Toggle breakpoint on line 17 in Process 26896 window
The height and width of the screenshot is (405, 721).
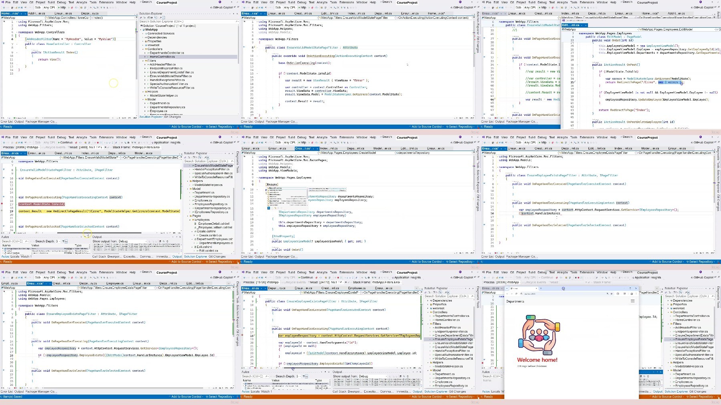2,204
